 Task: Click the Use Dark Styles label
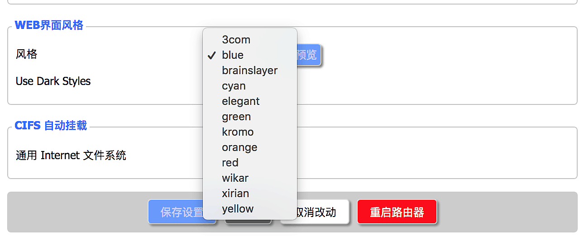pos(53,81)
